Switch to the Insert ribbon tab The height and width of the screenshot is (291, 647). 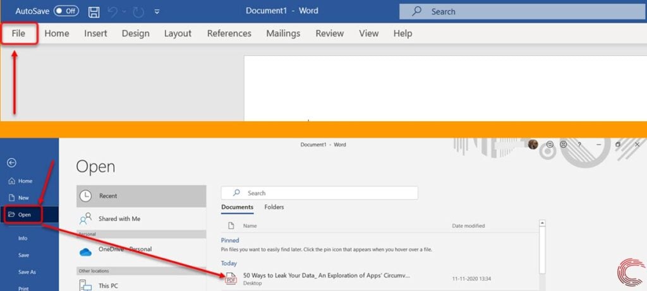[x=95, y=33]
